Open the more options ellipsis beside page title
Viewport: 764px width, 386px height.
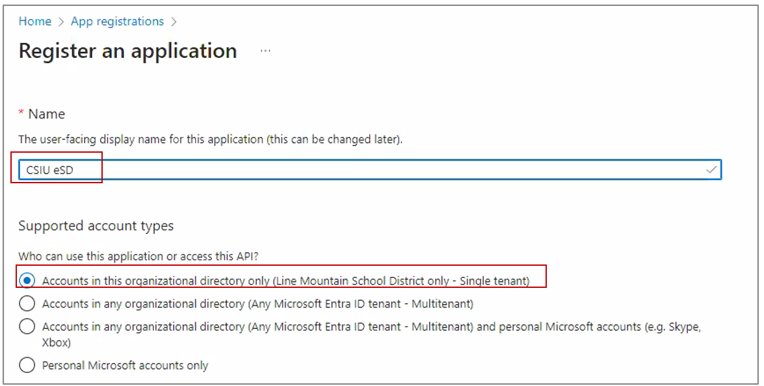(x=265, y=51)
